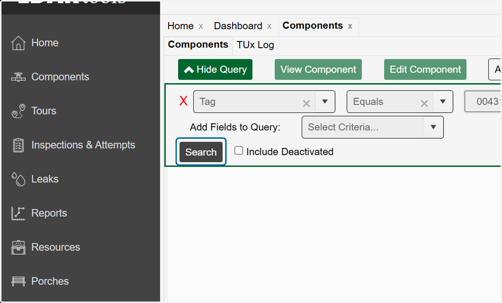Click the Hide Query button

coord(215,69)
